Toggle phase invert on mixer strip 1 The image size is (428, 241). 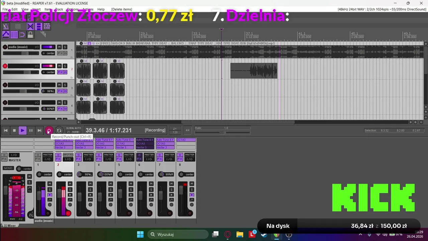50,205
